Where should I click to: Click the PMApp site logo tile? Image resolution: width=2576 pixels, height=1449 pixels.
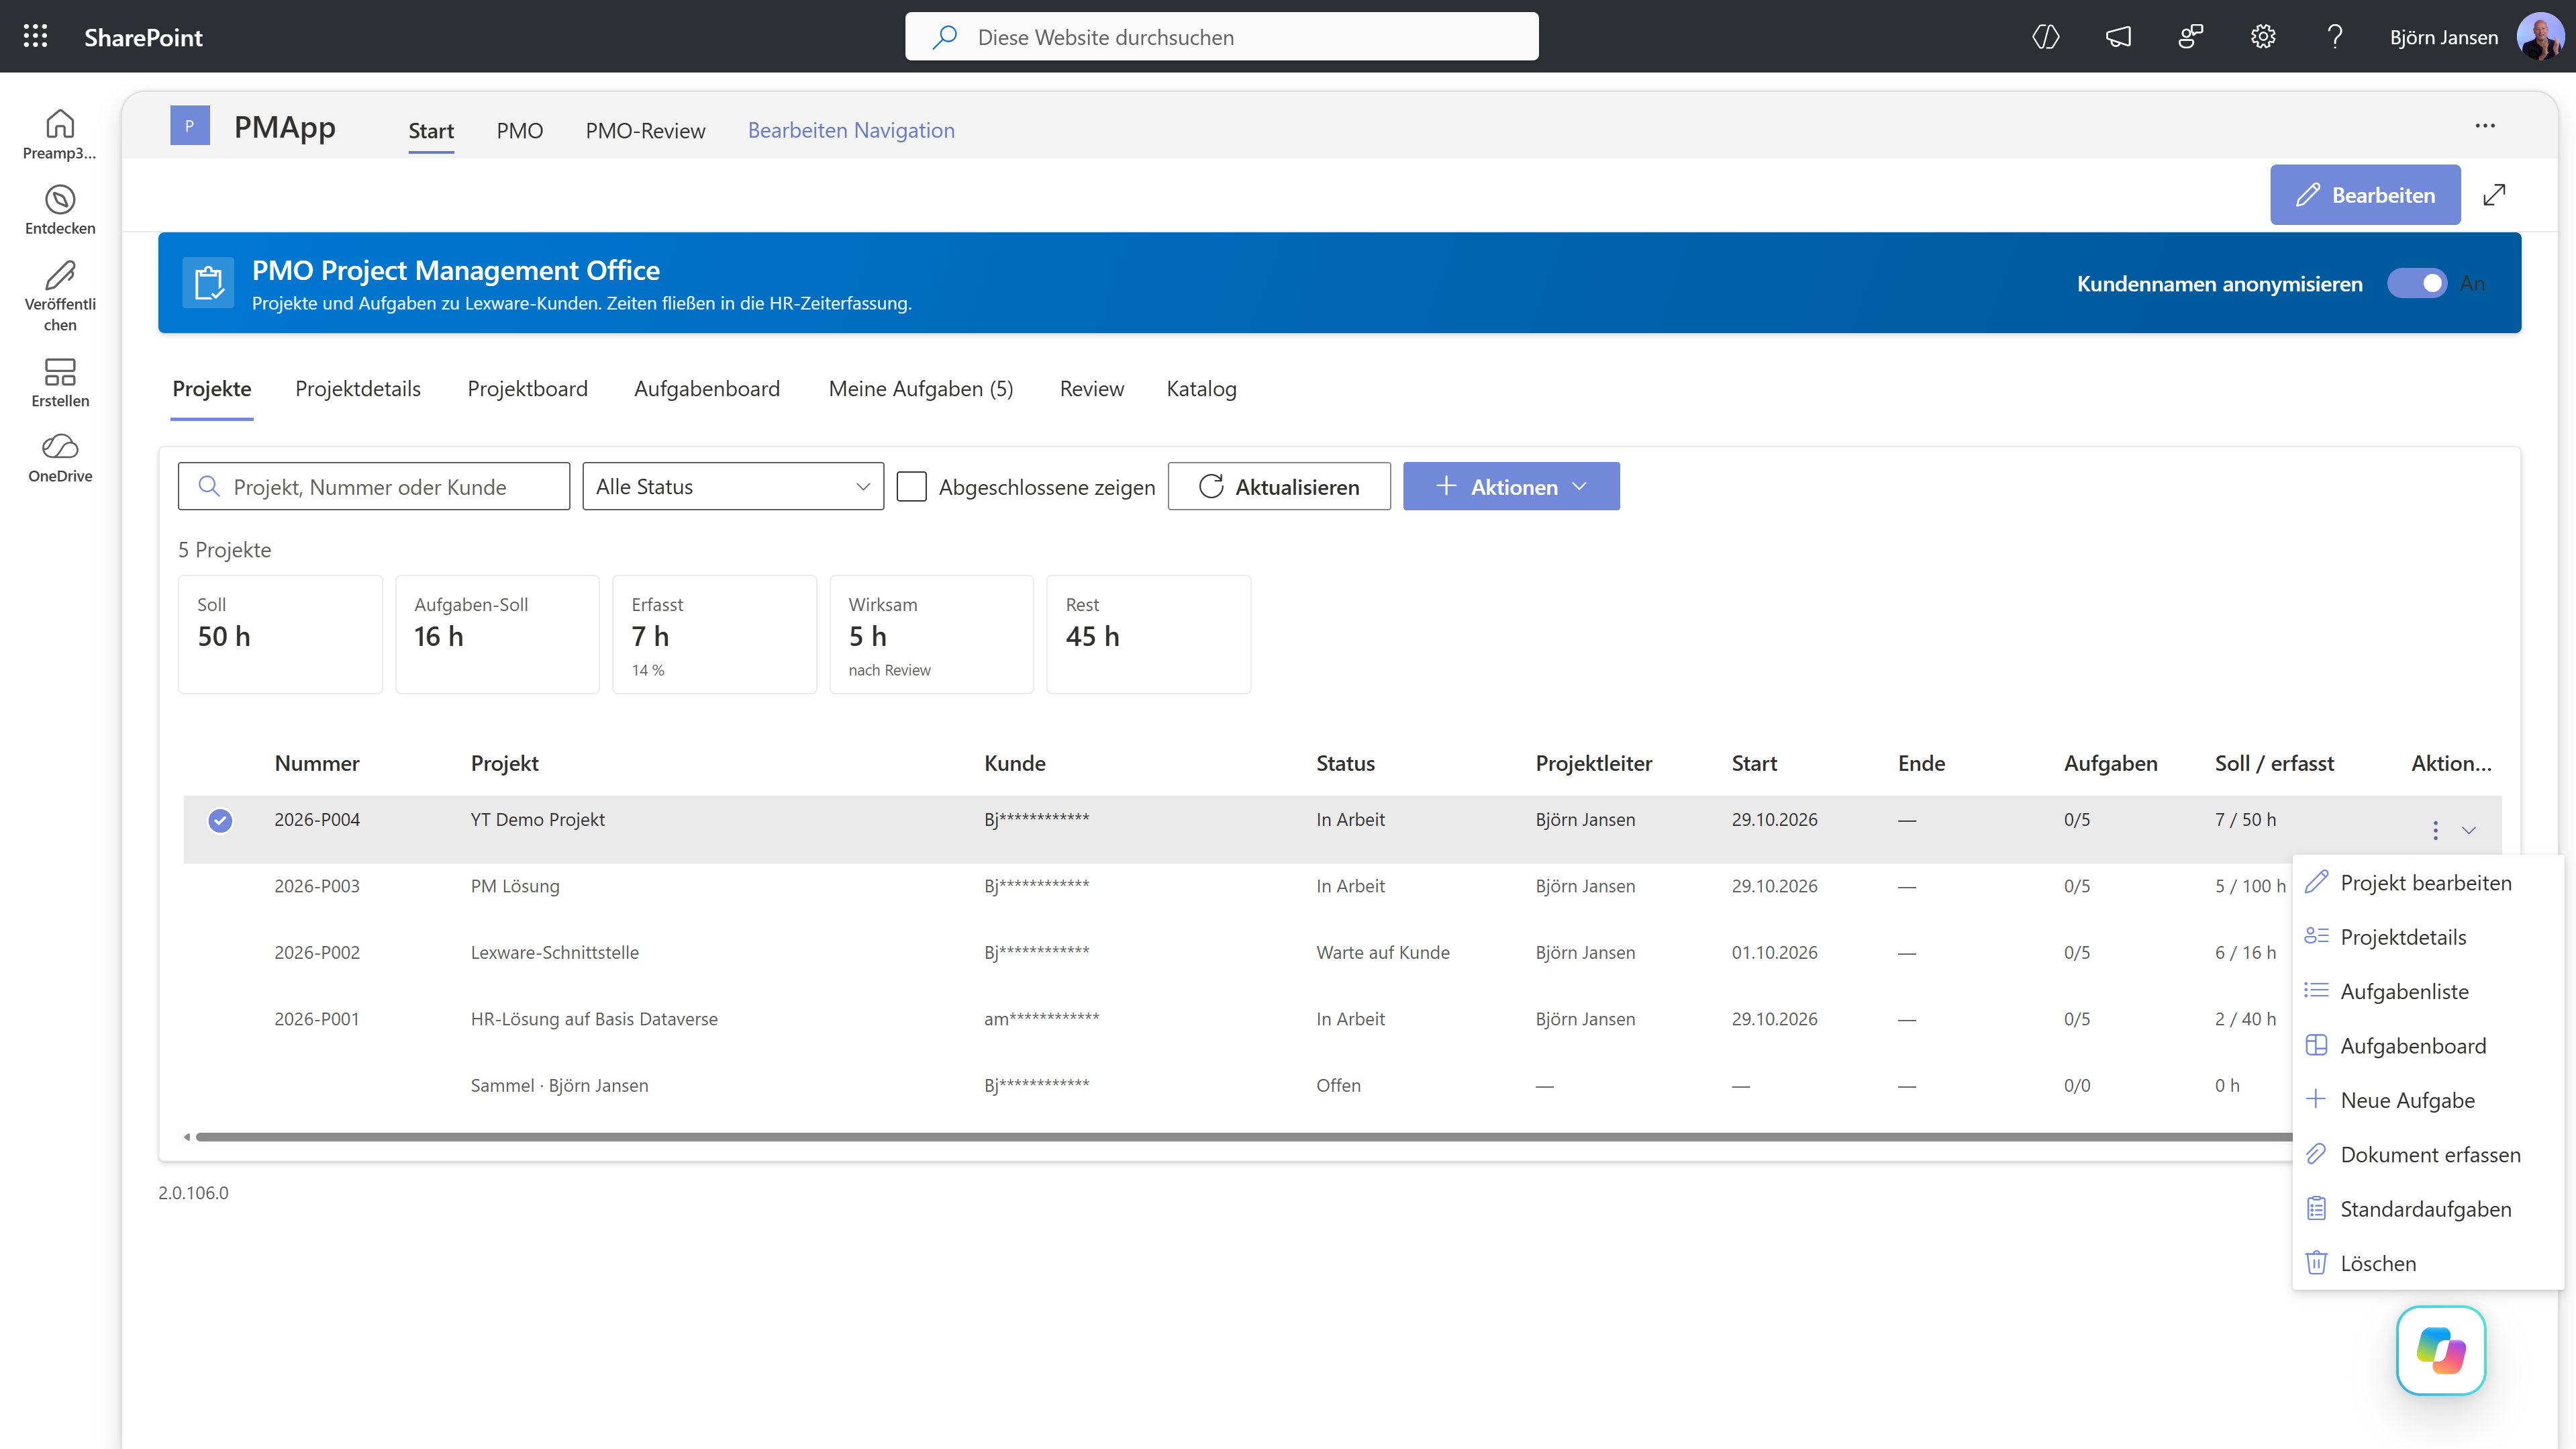tap(190, 126)
